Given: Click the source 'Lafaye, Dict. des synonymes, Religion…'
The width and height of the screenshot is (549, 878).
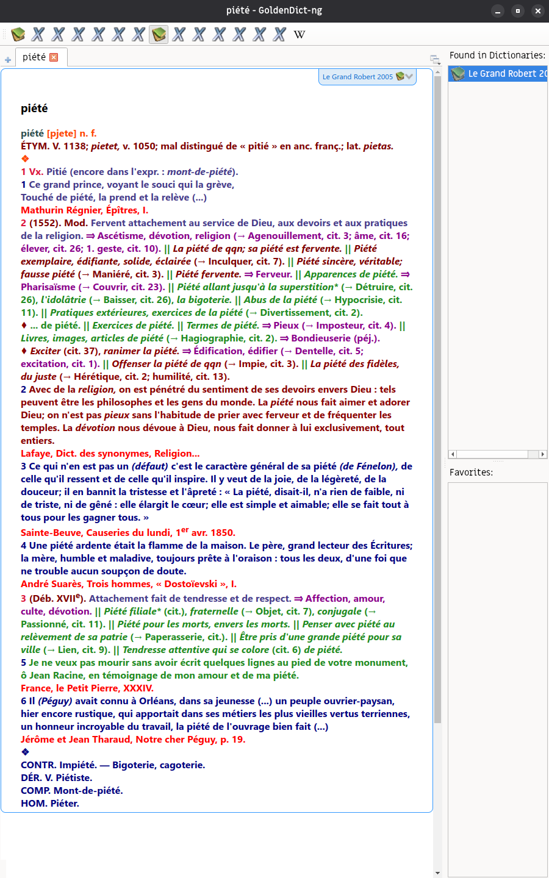Looking at the screenshot, I should tap(110, 454).
